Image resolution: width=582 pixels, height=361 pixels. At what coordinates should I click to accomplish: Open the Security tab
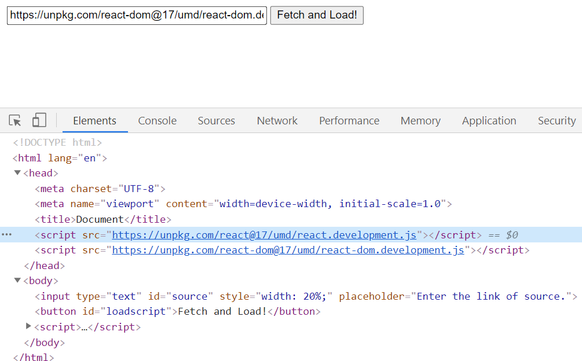[557, 121]
